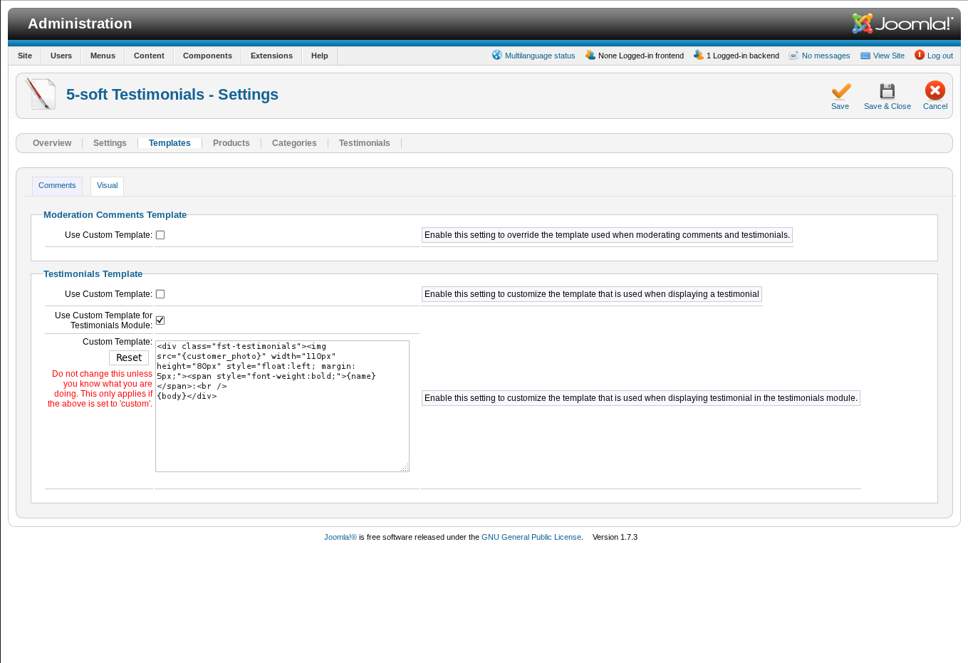Open the Menus menu
This screenshot has width=968, height=663.
pos(103,56)
